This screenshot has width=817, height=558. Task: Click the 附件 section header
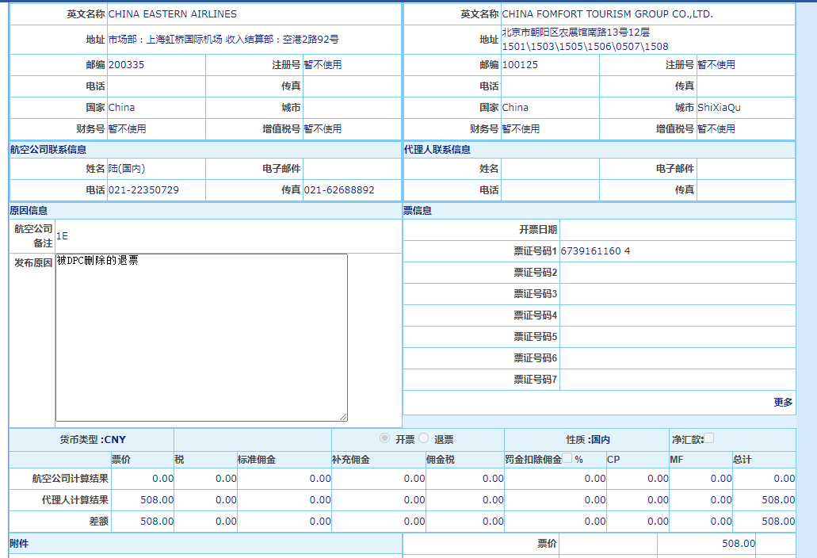[19, 544]
